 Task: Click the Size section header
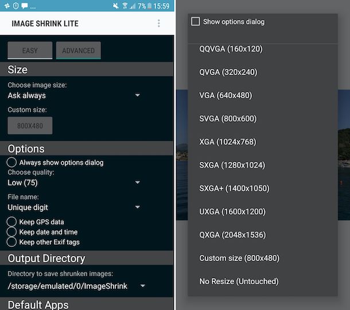(x=87, y=69)
